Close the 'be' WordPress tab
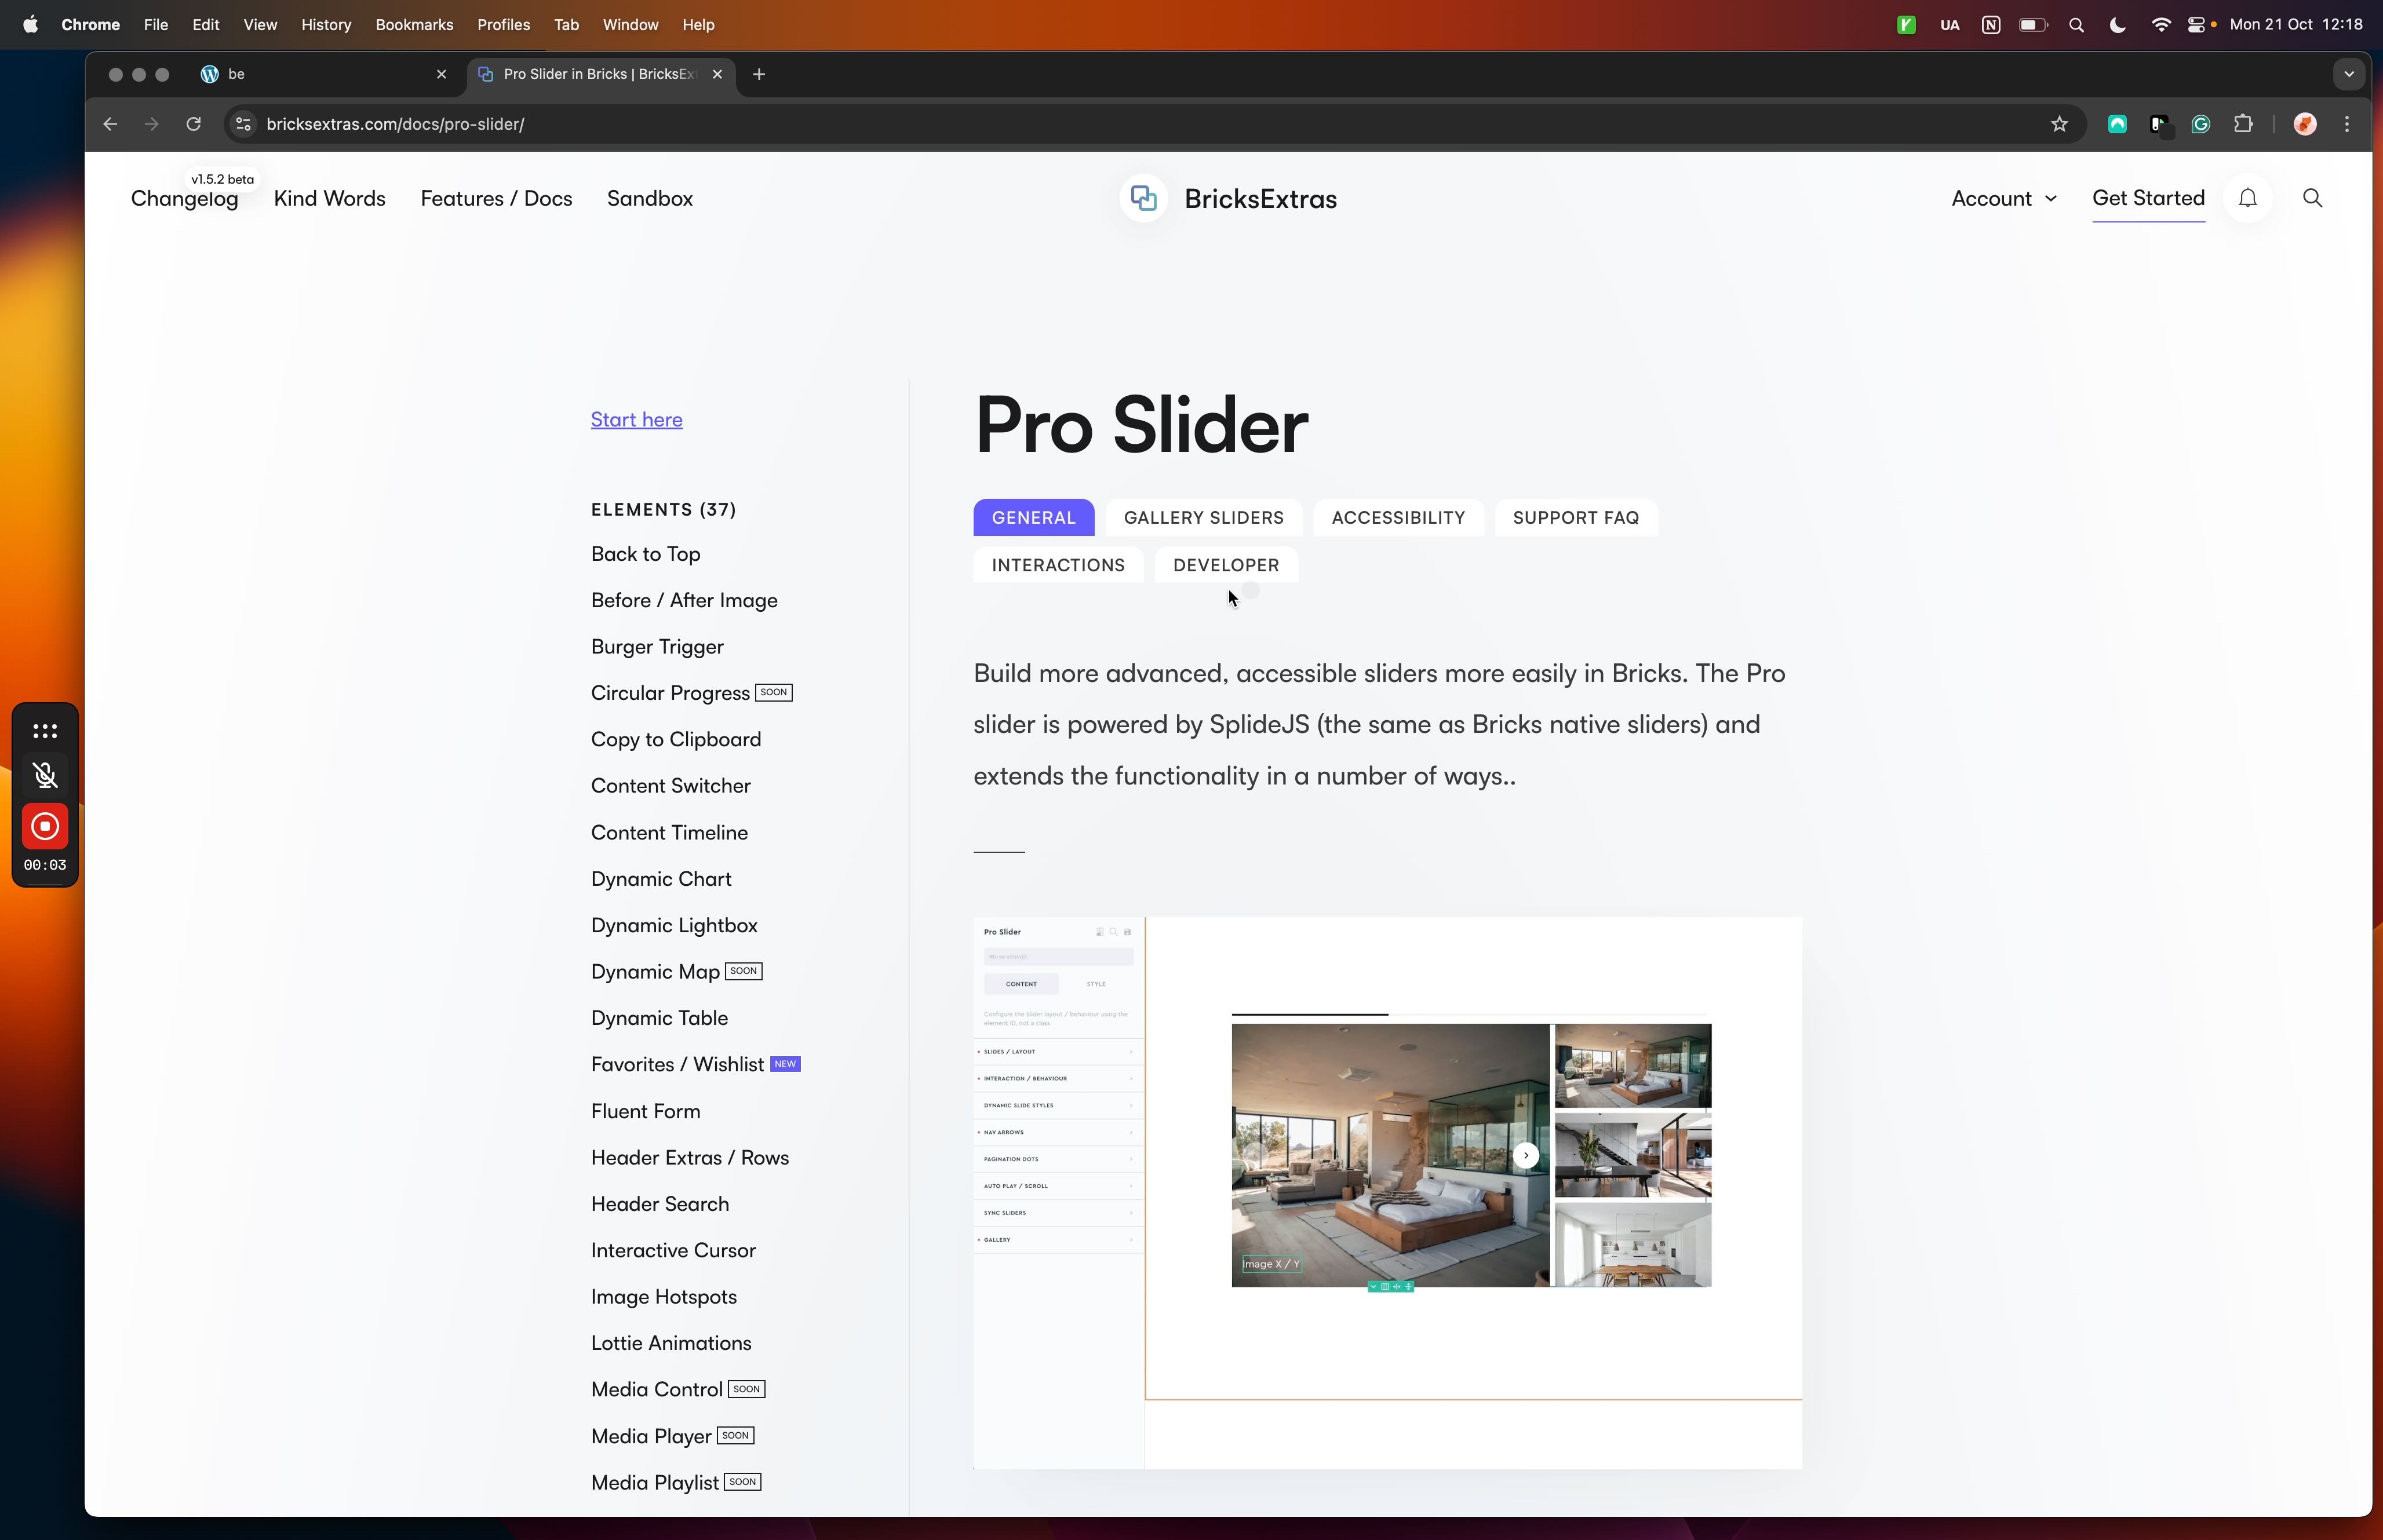Viewport: 2383px width, 1540px height. tap(441, 74)
